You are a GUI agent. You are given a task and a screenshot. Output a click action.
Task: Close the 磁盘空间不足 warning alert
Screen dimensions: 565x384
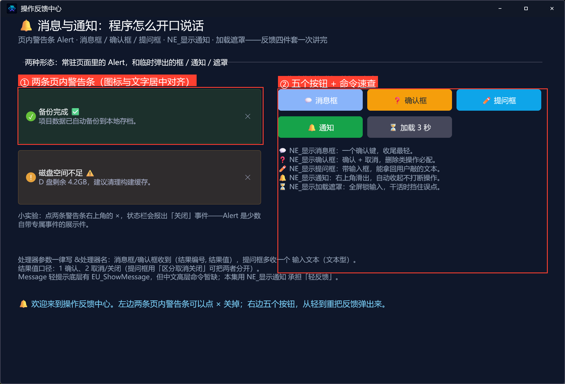[x=248, y=177]
